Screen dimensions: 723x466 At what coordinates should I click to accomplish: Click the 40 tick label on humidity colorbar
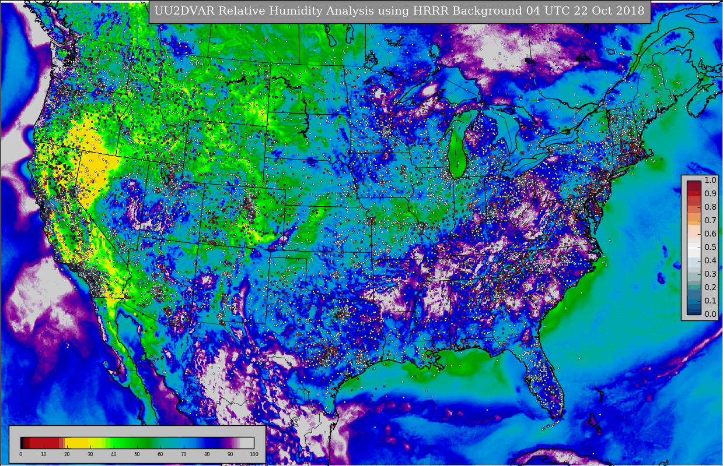pyautogui.click(x=114, y=454)
